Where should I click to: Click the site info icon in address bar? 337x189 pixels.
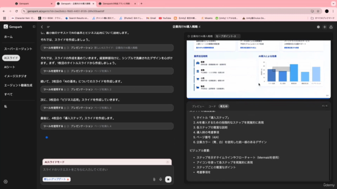click(x=24, y=11)
